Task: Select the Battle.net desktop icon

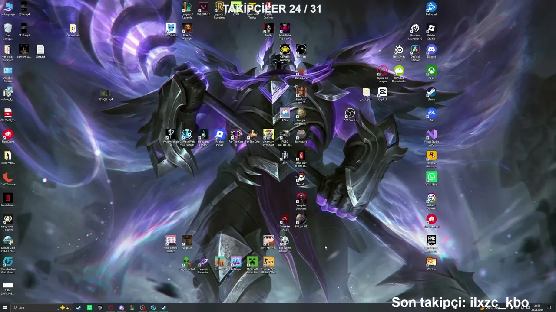Action: pyautogui.click(x=431, y=9)
